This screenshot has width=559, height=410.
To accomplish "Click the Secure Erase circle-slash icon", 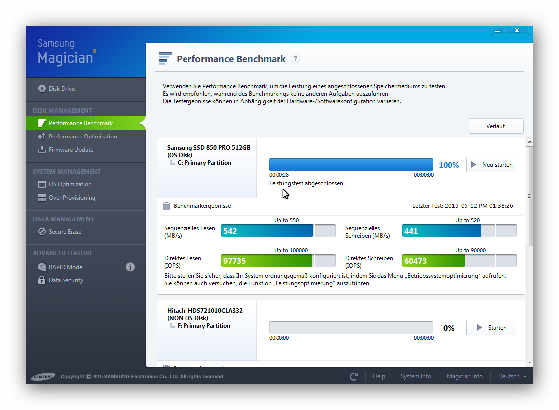I will [42, 232].
